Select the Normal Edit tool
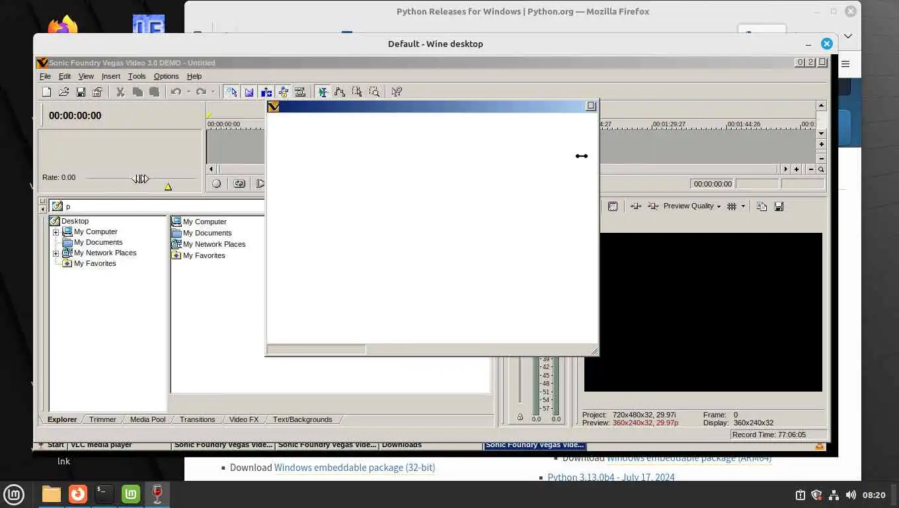The width and height of the screenshot is (899, 508). 323,92
